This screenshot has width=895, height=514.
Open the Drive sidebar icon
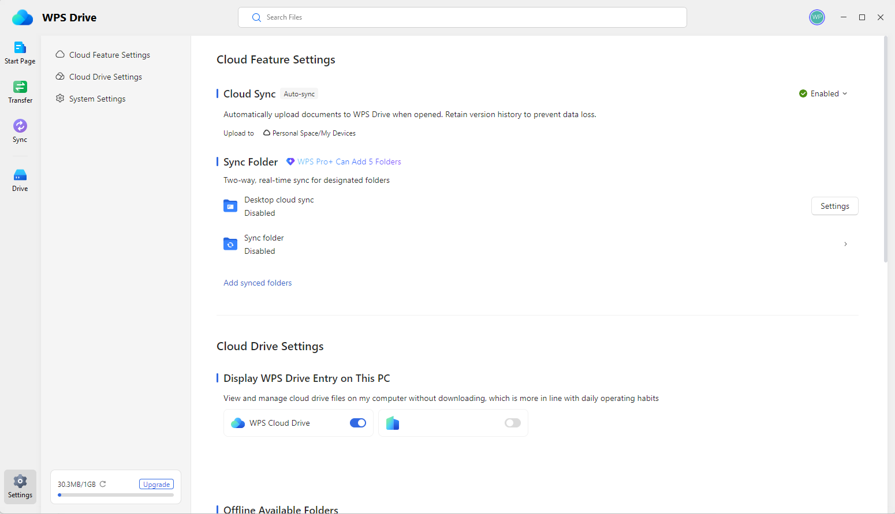(x=20, y=175)
